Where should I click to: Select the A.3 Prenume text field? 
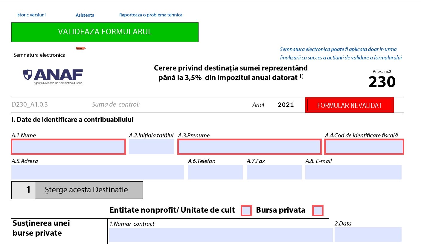click(x=249, y=147)
